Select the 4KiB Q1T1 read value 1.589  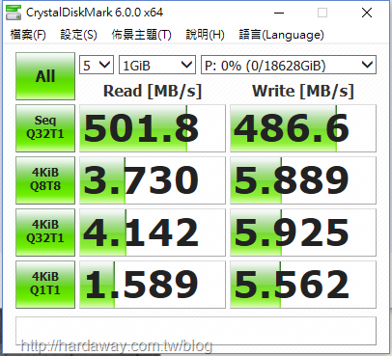tap(153, 285)
